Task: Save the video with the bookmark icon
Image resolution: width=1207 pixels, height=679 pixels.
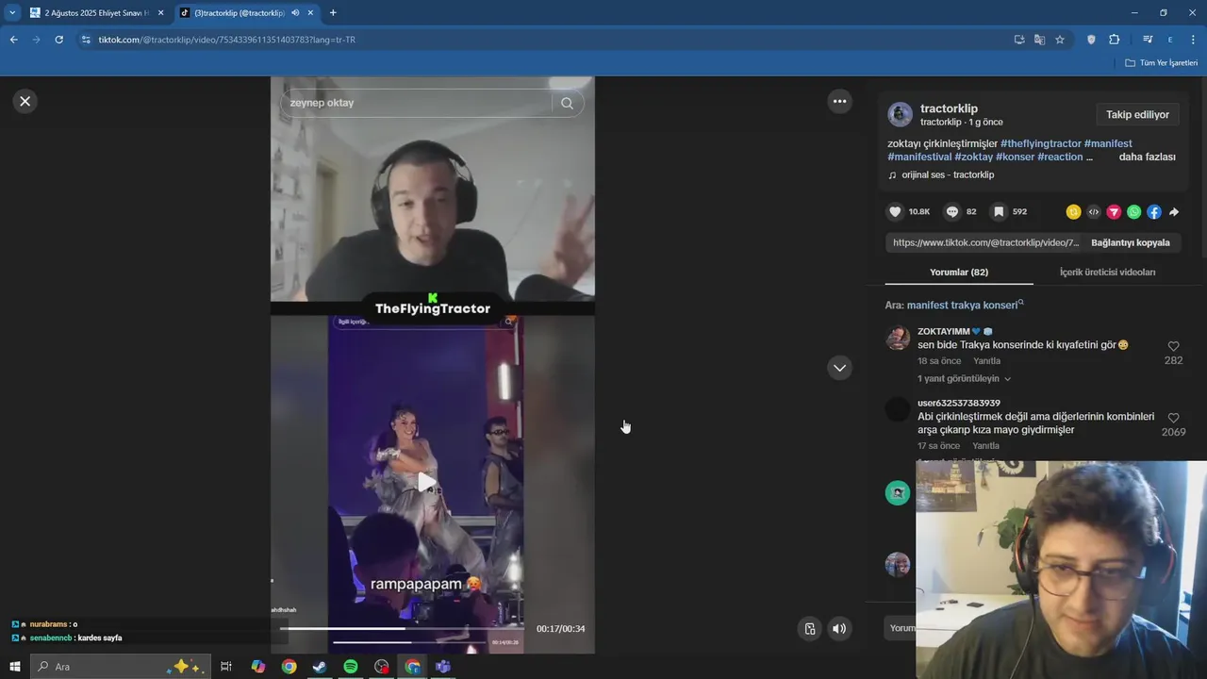Action: tap(999, 212)
